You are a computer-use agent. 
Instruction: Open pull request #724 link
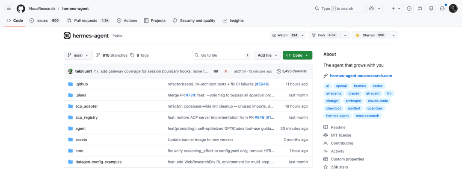[191, 95]
